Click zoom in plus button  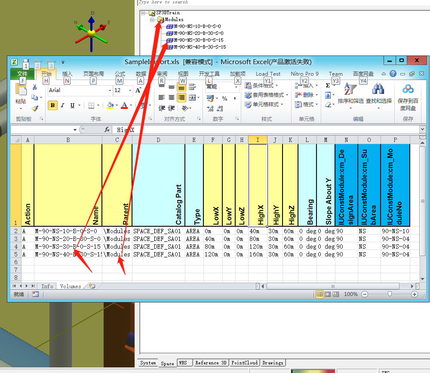pyautogui.click(x=415, y=295)
